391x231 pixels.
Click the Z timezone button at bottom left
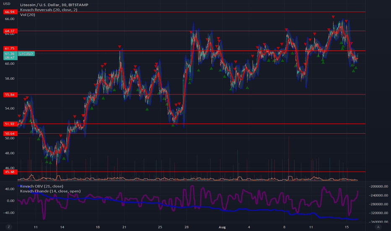pyautogui.click(x=9, y=227)
